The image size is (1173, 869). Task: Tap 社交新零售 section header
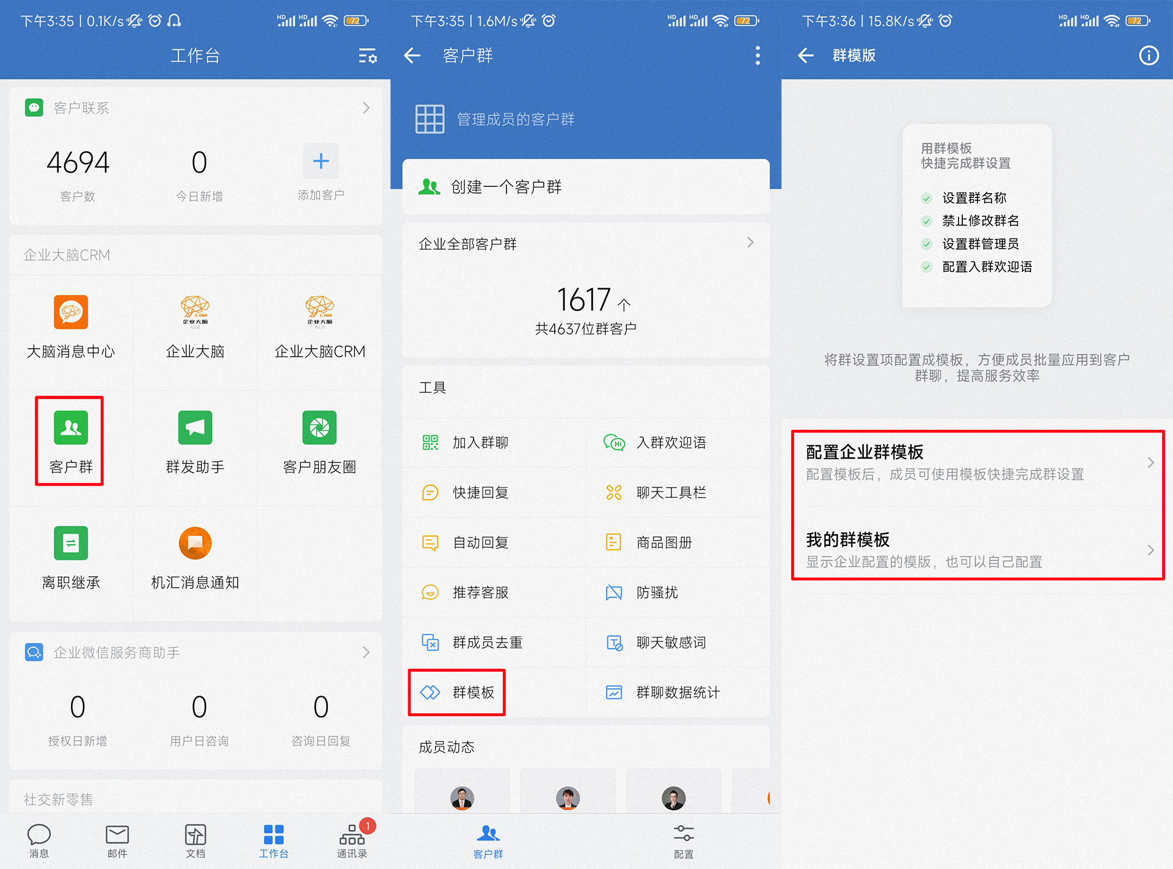(58, 799)
